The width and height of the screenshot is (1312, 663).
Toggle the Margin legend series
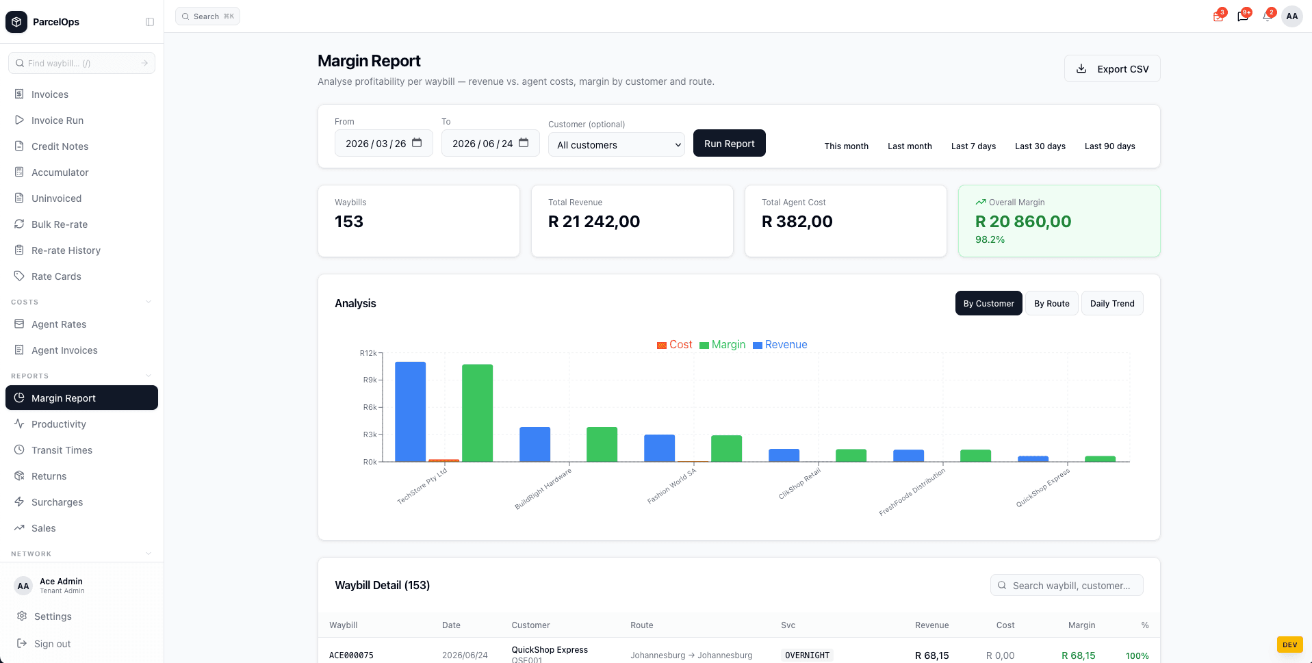coord(723,344)
